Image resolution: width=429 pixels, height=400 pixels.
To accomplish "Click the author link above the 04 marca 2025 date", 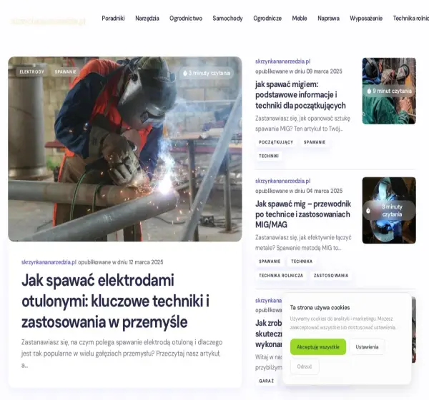I will 282,181.
